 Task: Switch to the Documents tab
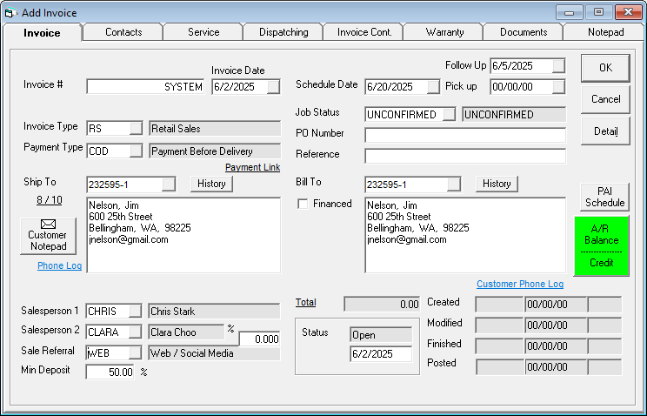pyautogui.click(x=524, y=32)
